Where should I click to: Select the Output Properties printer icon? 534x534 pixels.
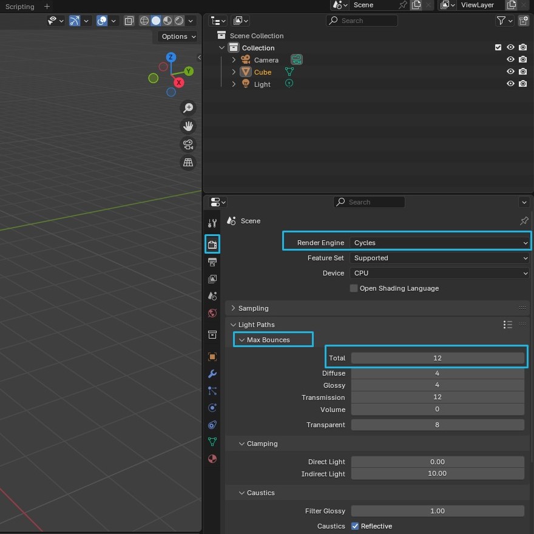(x=212, y=262)
